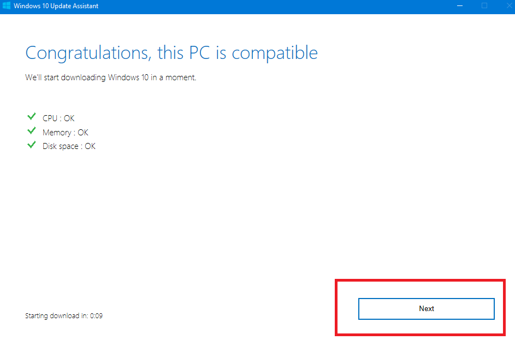Close the Windows 10 Update Assistant
This screenshot has height=340, width=515.
[x=509, y=5]
